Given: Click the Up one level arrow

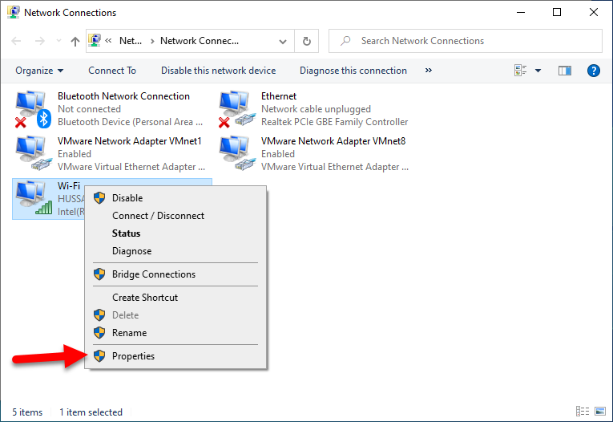Looking at the screenshot, I should coord(75,41).
